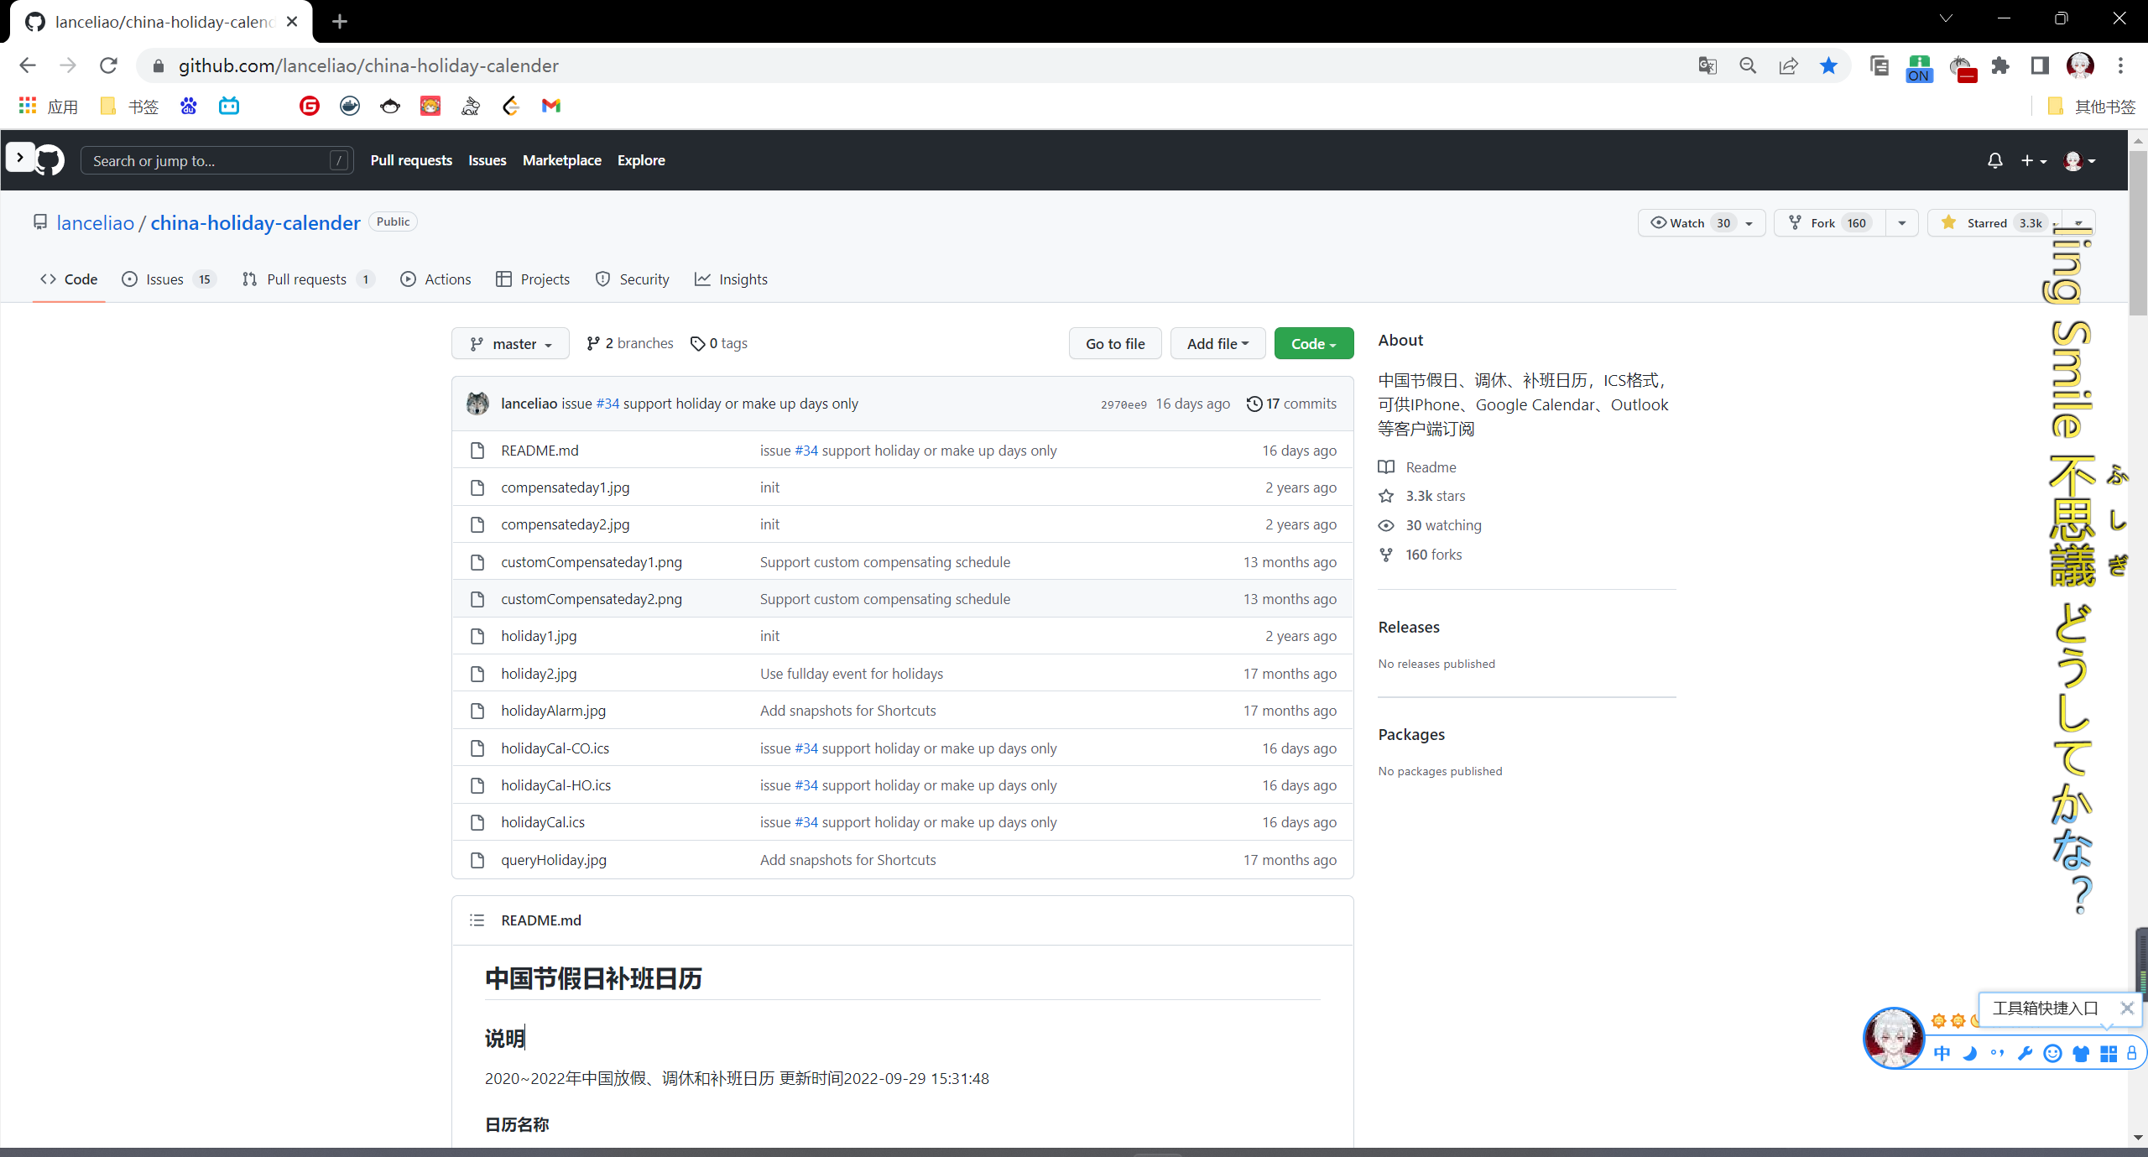Open the green Code dropdown
The width and height of the screenshot is (2148, 1157).
(x=1313, y=344)
